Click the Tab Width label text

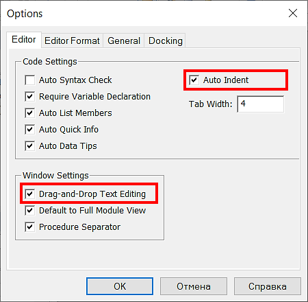pos(210,104)
